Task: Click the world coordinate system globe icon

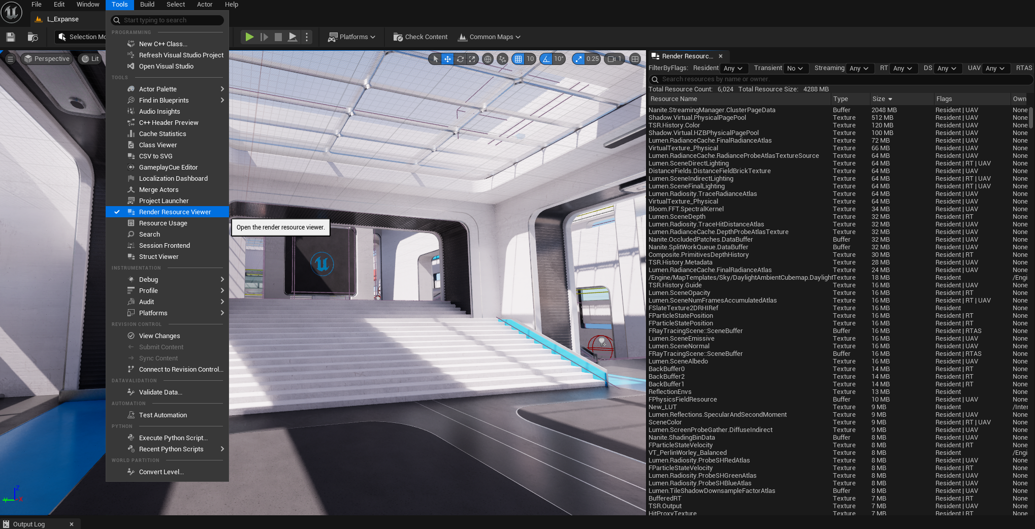Action: pos(488,59)
